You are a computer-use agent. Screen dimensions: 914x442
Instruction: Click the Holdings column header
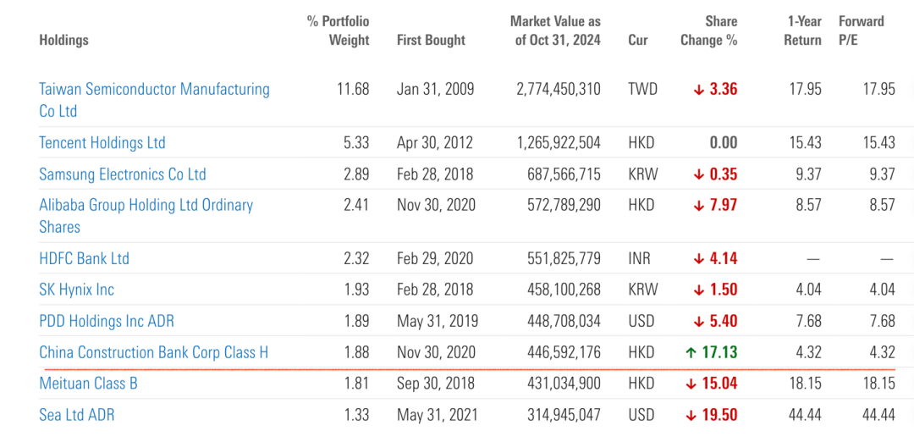coord(63,40)
